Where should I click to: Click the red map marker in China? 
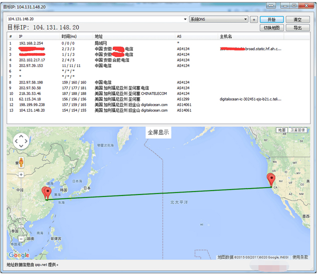(x=47, y=193)
